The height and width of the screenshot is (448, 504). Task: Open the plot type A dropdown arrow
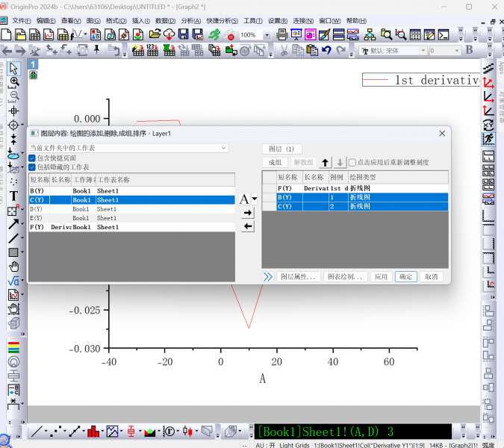(255, 199)
